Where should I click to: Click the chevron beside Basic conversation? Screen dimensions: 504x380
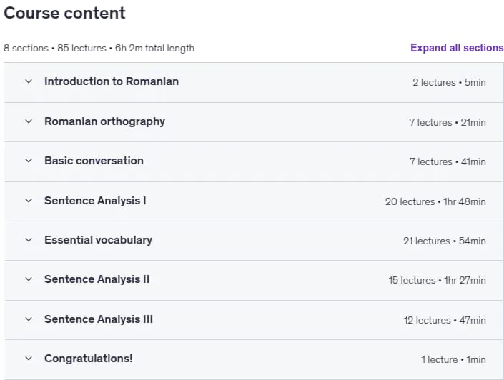[29, 161]
